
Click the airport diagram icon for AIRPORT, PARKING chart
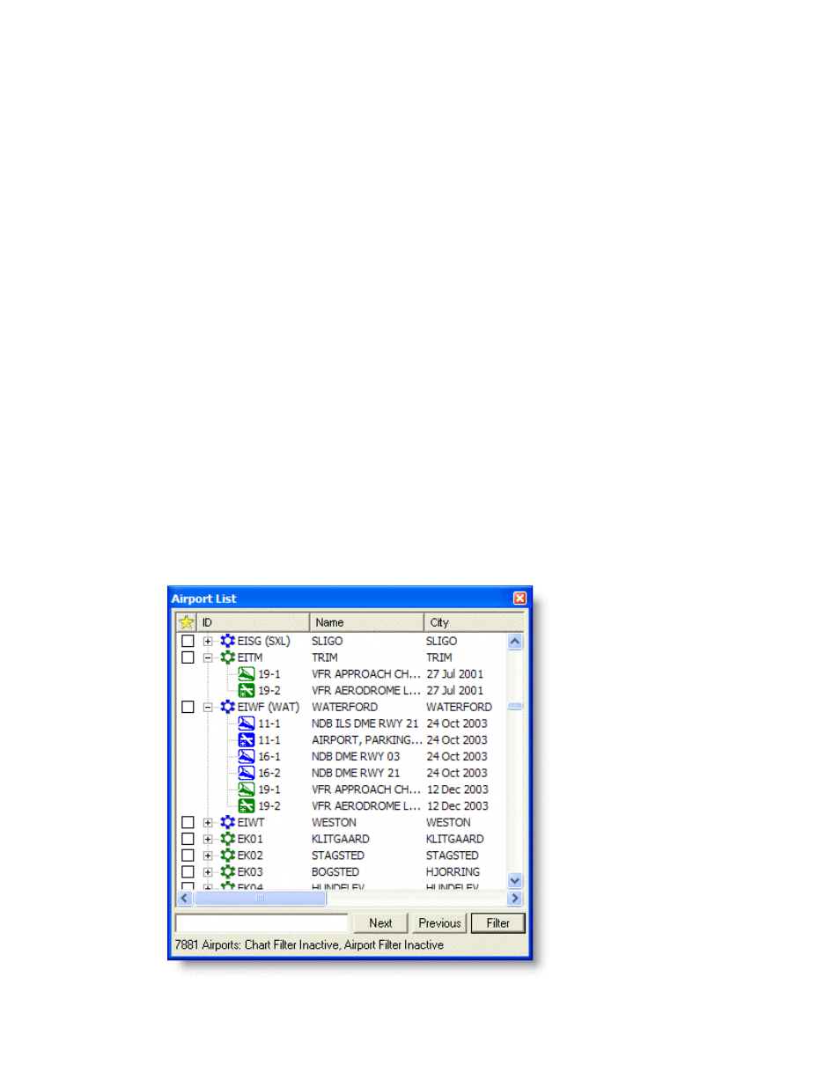click(247, 740)
